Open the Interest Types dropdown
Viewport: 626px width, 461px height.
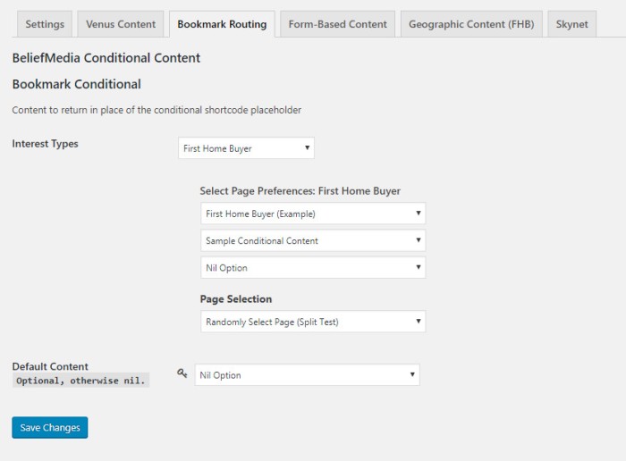coord(246,148)
